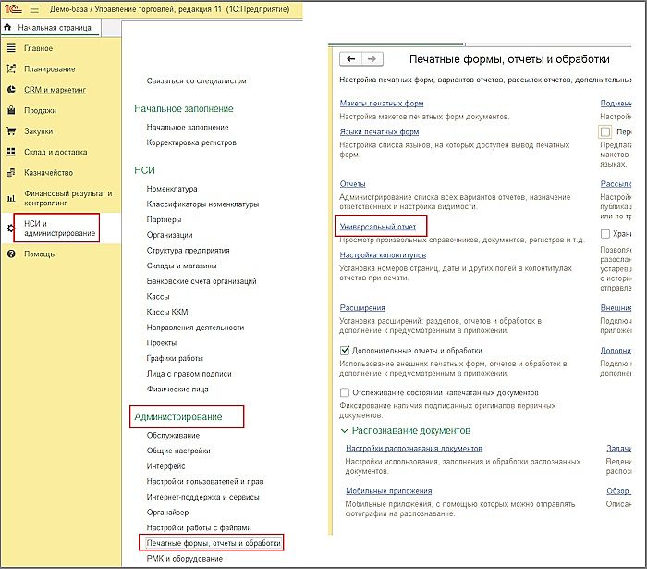Click the НСИ и администрирование gear icon
The width and height of the screenshot is (647, 569).
point(11,228)
